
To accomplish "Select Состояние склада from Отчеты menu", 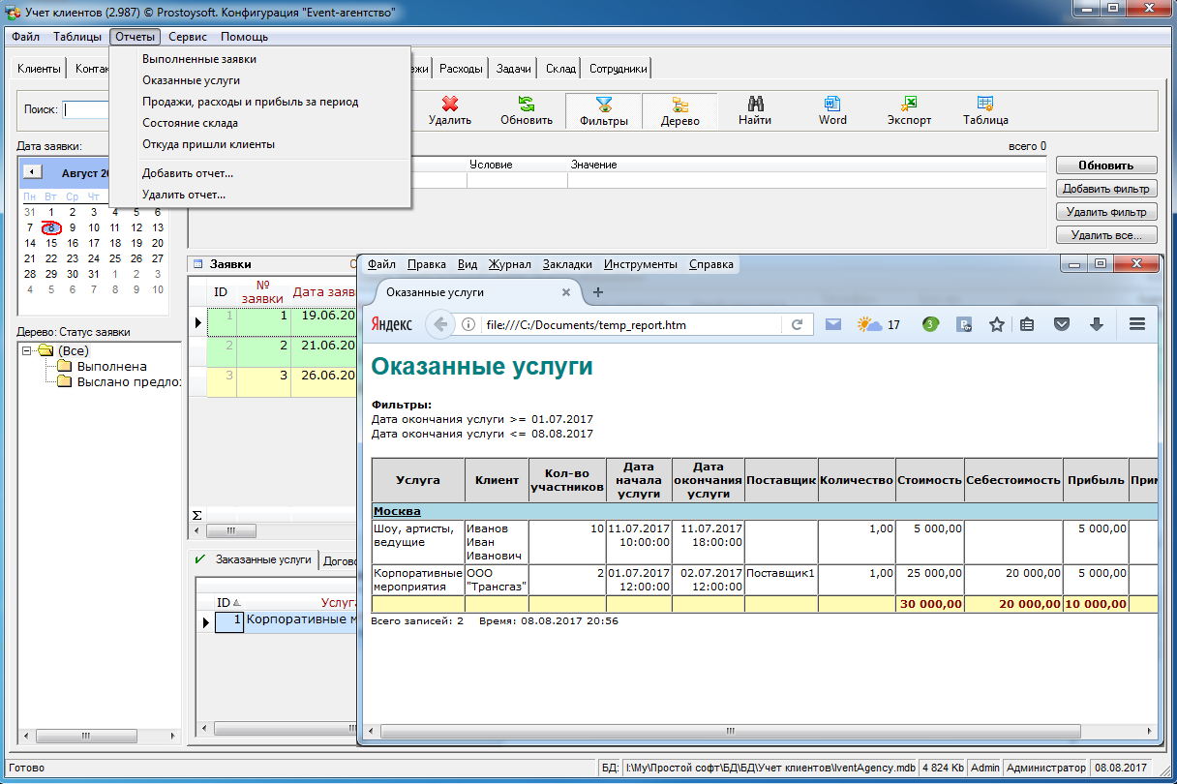I will 190,123.
